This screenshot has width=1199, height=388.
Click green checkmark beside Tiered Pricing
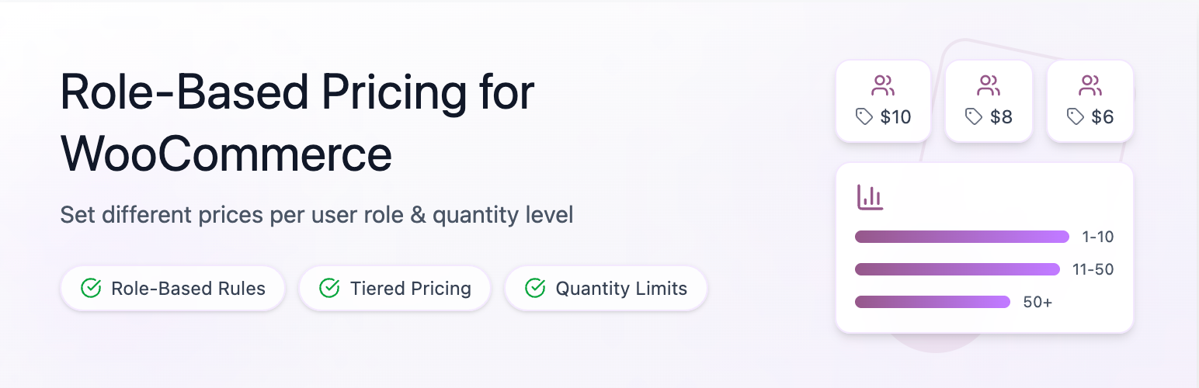329,289
